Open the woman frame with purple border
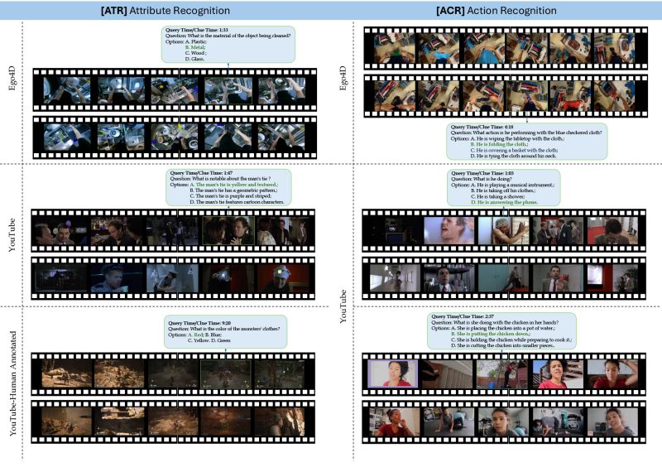 (x=392, y=373)
